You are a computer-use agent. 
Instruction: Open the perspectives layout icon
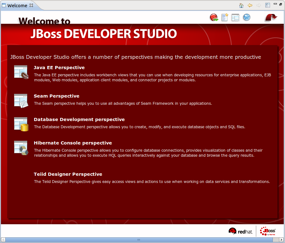pyautogui.click(x=236, y=18)
